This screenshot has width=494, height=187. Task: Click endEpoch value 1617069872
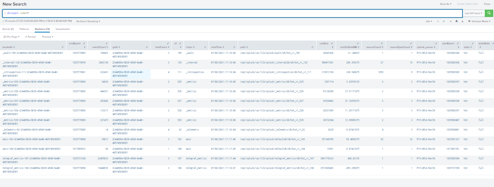coord(79,149)
